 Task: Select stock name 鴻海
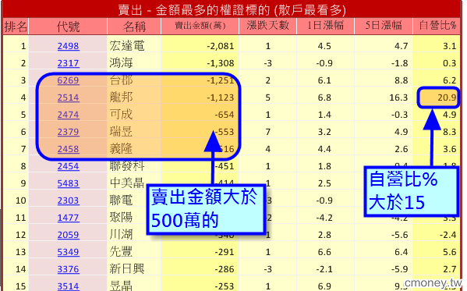click(x=121, y=63)
